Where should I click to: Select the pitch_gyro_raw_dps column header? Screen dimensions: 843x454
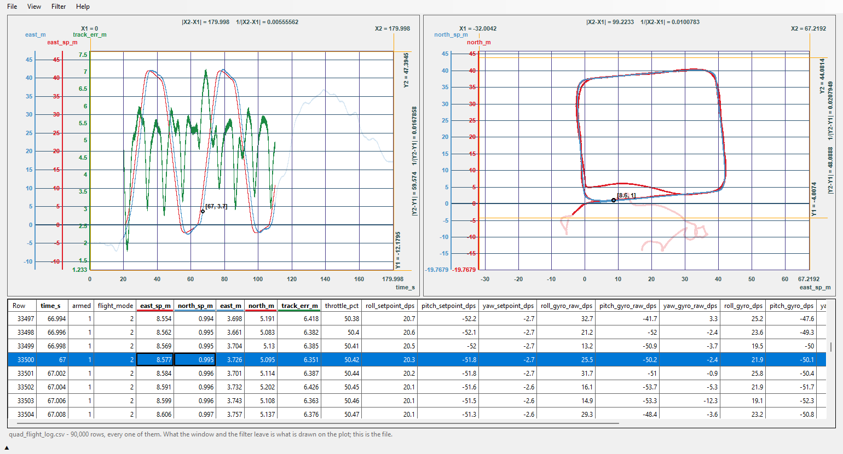(x=627, y=306)
